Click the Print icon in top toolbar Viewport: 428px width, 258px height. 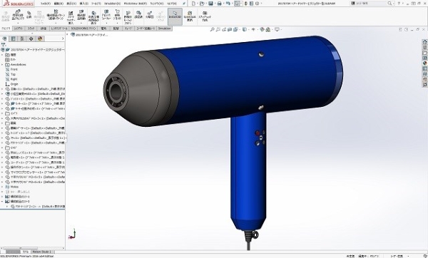[x=219, y=4]
